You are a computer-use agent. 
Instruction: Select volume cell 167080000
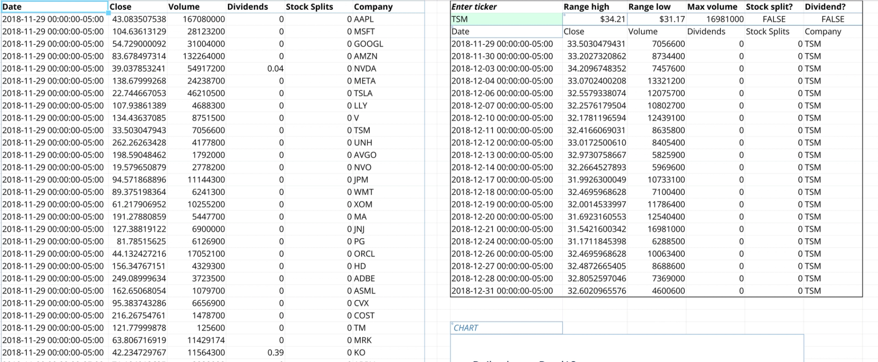(196, 19)
